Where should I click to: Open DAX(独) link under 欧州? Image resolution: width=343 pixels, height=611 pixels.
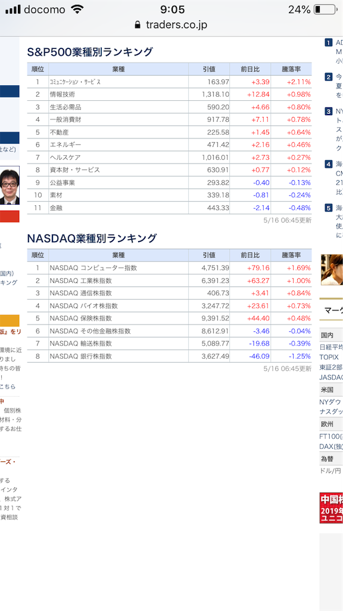(331, 446)
